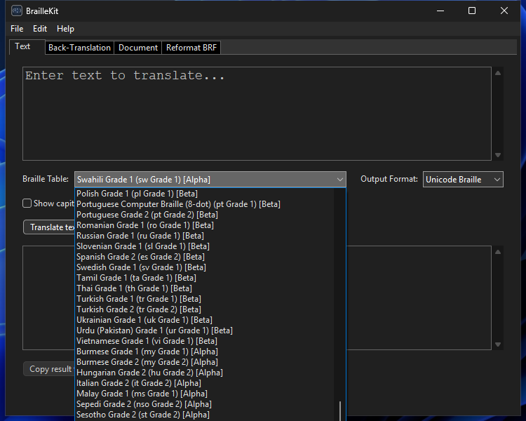Select Swedish Grade 1 [Beta] table
This screenshot has height=421, width=526.
204,267
